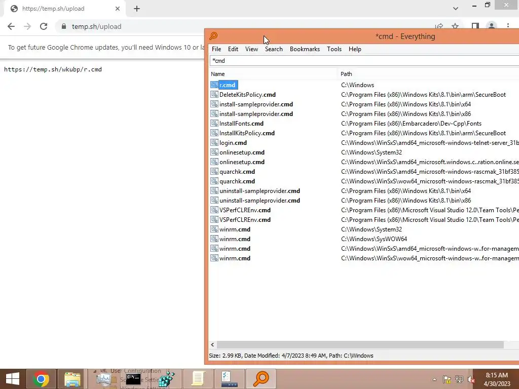Select winrm.cmd in SysWOW64
519x389 pixels.
(x=235, y=239)
